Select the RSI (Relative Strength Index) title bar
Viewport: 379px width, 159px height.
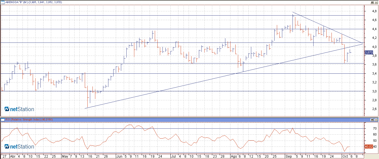(x=189, y=120)
